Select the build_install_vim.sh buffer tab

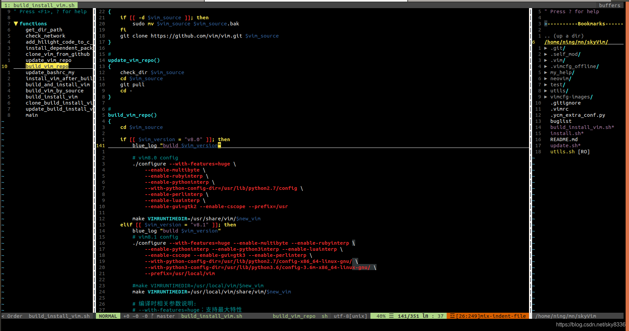tap(39, 5)
